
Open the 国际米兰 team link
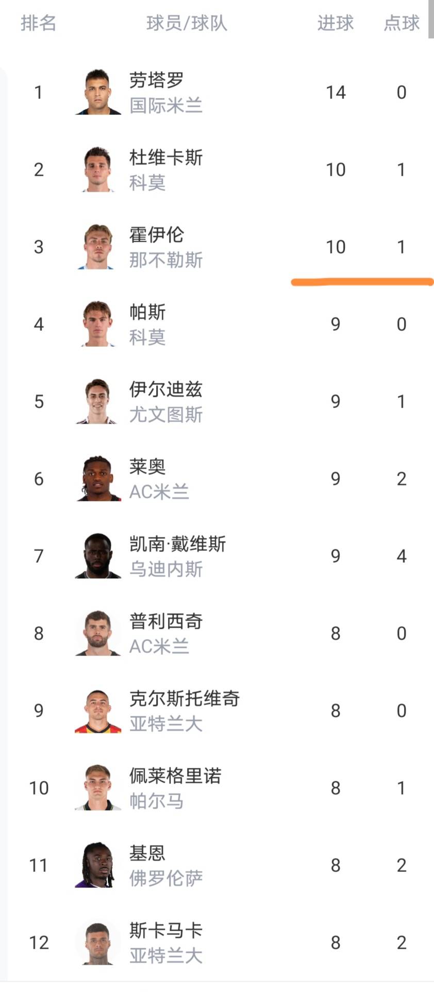click(165, 106)
